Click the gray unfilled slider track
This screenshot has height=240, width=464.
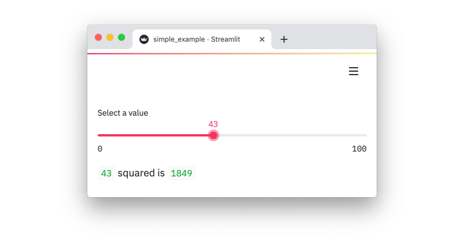click(x=289, y=135)
